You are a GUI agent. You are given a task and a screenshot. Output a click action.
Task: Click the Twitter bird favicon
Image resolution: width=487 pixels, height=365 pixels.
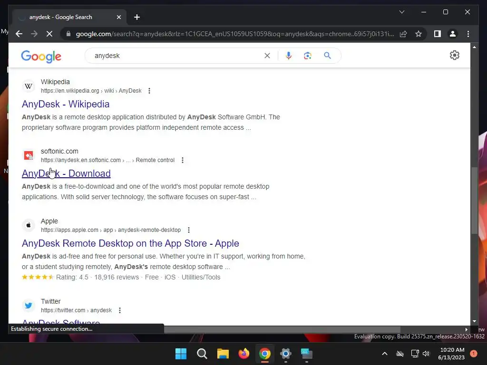coord(29,306)
